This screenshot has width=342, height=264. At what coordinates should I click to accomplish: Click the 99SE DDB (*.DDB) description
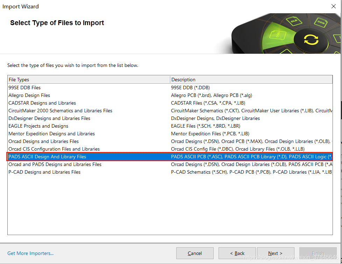191,88
